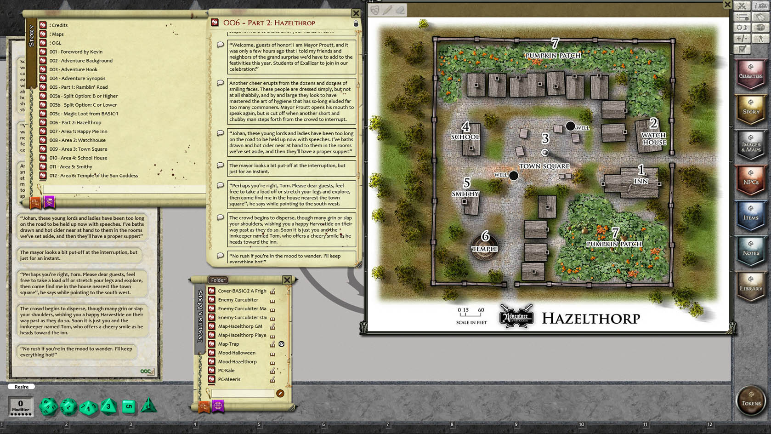771x434 pixels.
Task: Open the NPCs sidebar panel
Action: tap(751, 179)
